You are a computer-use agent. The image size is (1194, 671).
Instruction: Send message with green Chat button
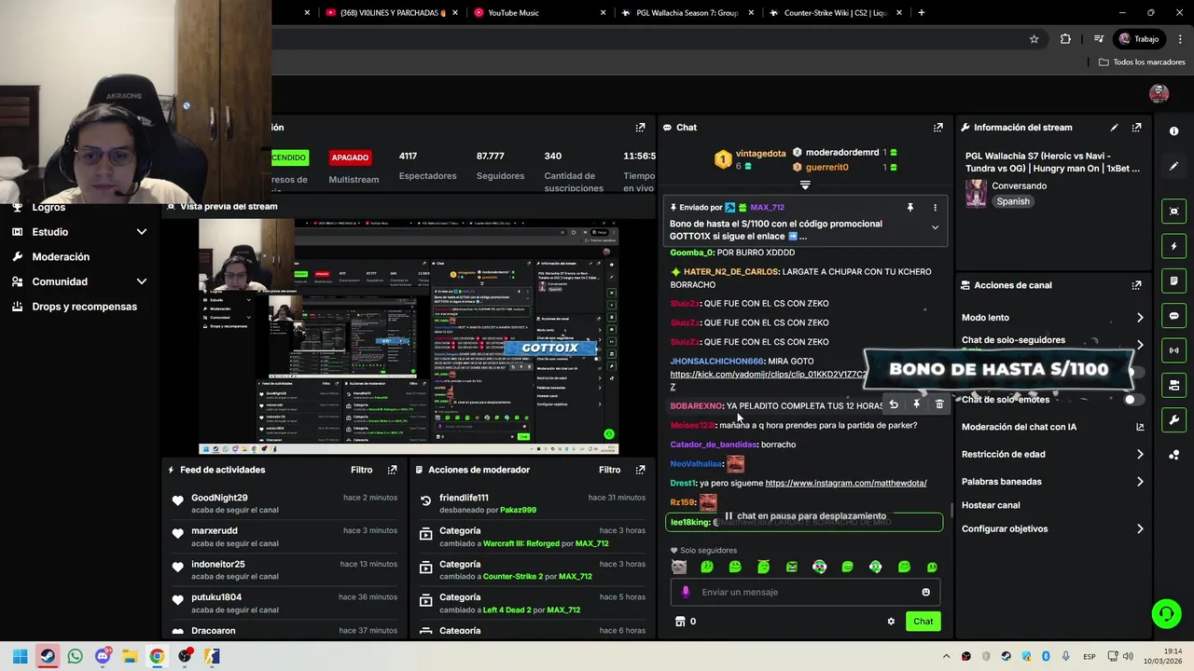pos(923,622)
